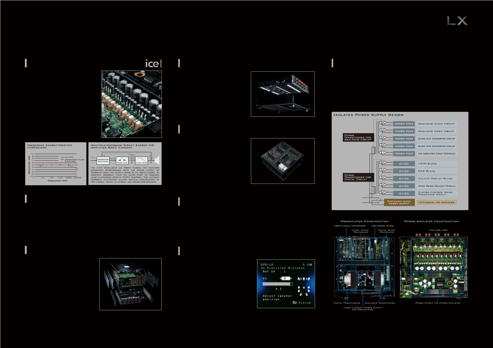This screenshot has width=493, height=348.
Task: Click the 'Home Media Gallery Module' label
Action: coord(436,186)
